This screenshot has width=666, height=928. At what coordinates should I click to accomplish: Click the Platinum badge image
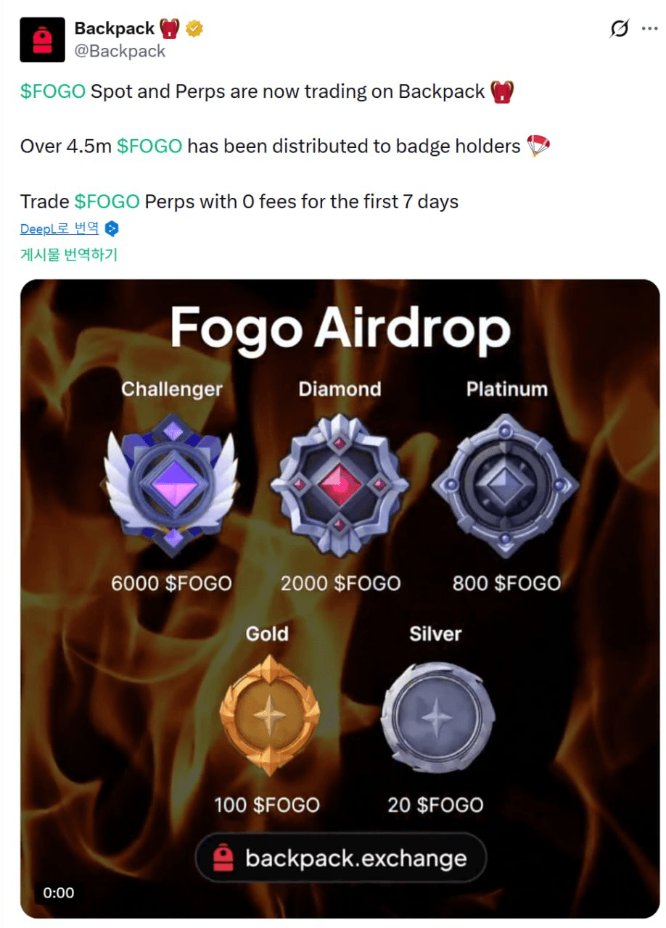coord(506,485)
